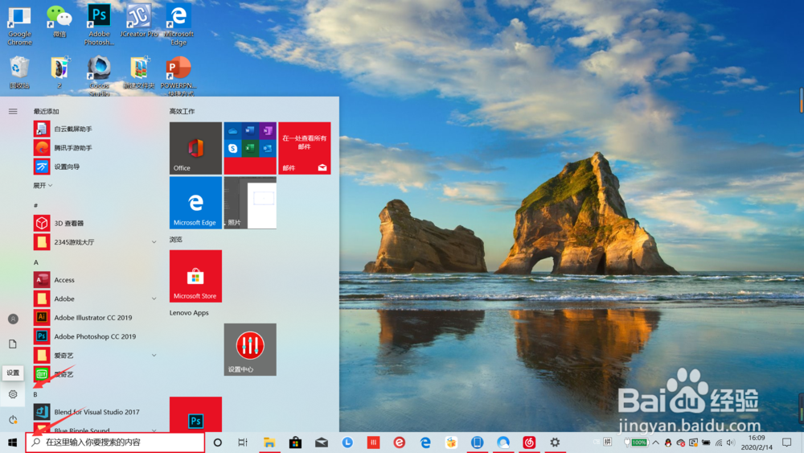This screenshot has width=804, height=453.
Task: Open the Microsoft Store tile
Action: click(195, 276)
